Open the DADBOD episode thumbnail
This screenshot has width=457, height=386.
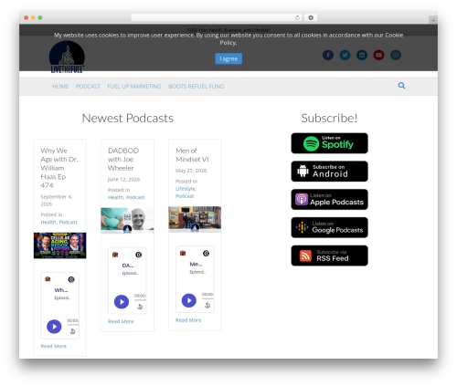pos(127,221)
